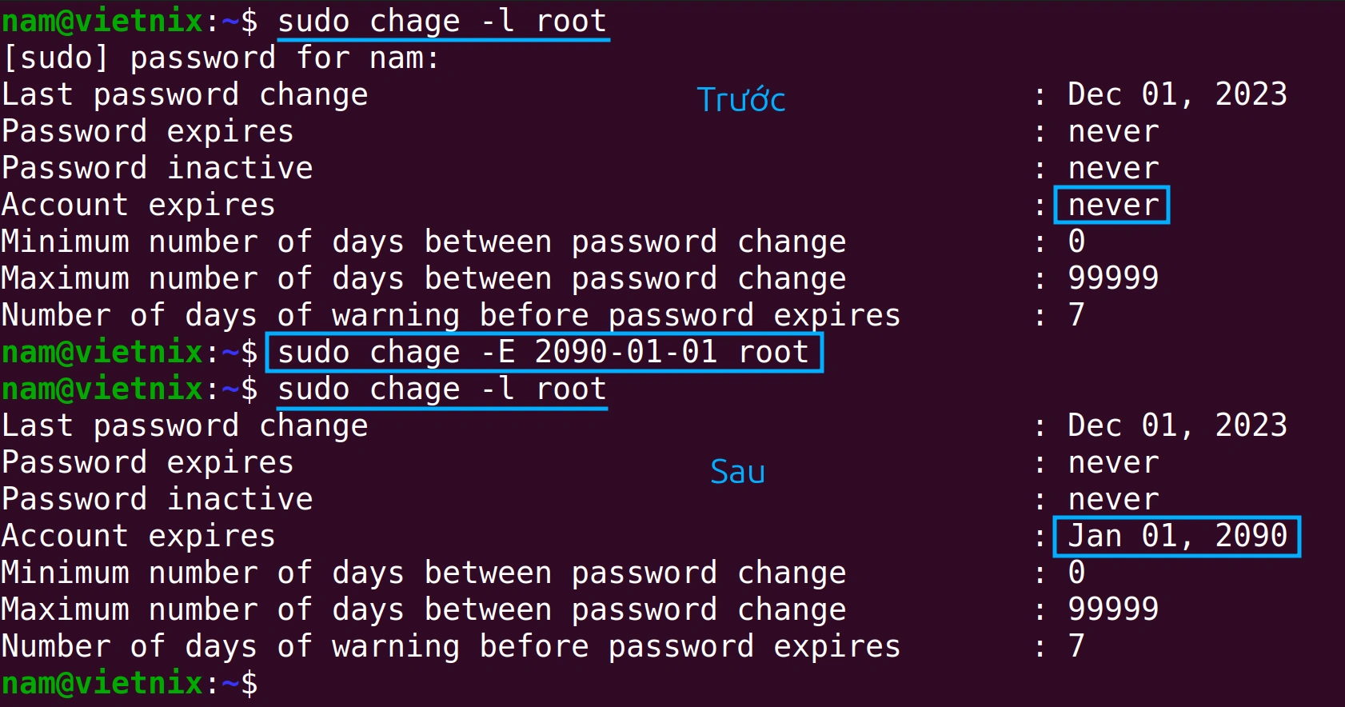Click the blue 'Sau' annotation label
Screen dimensions: 1345x707
737,472
